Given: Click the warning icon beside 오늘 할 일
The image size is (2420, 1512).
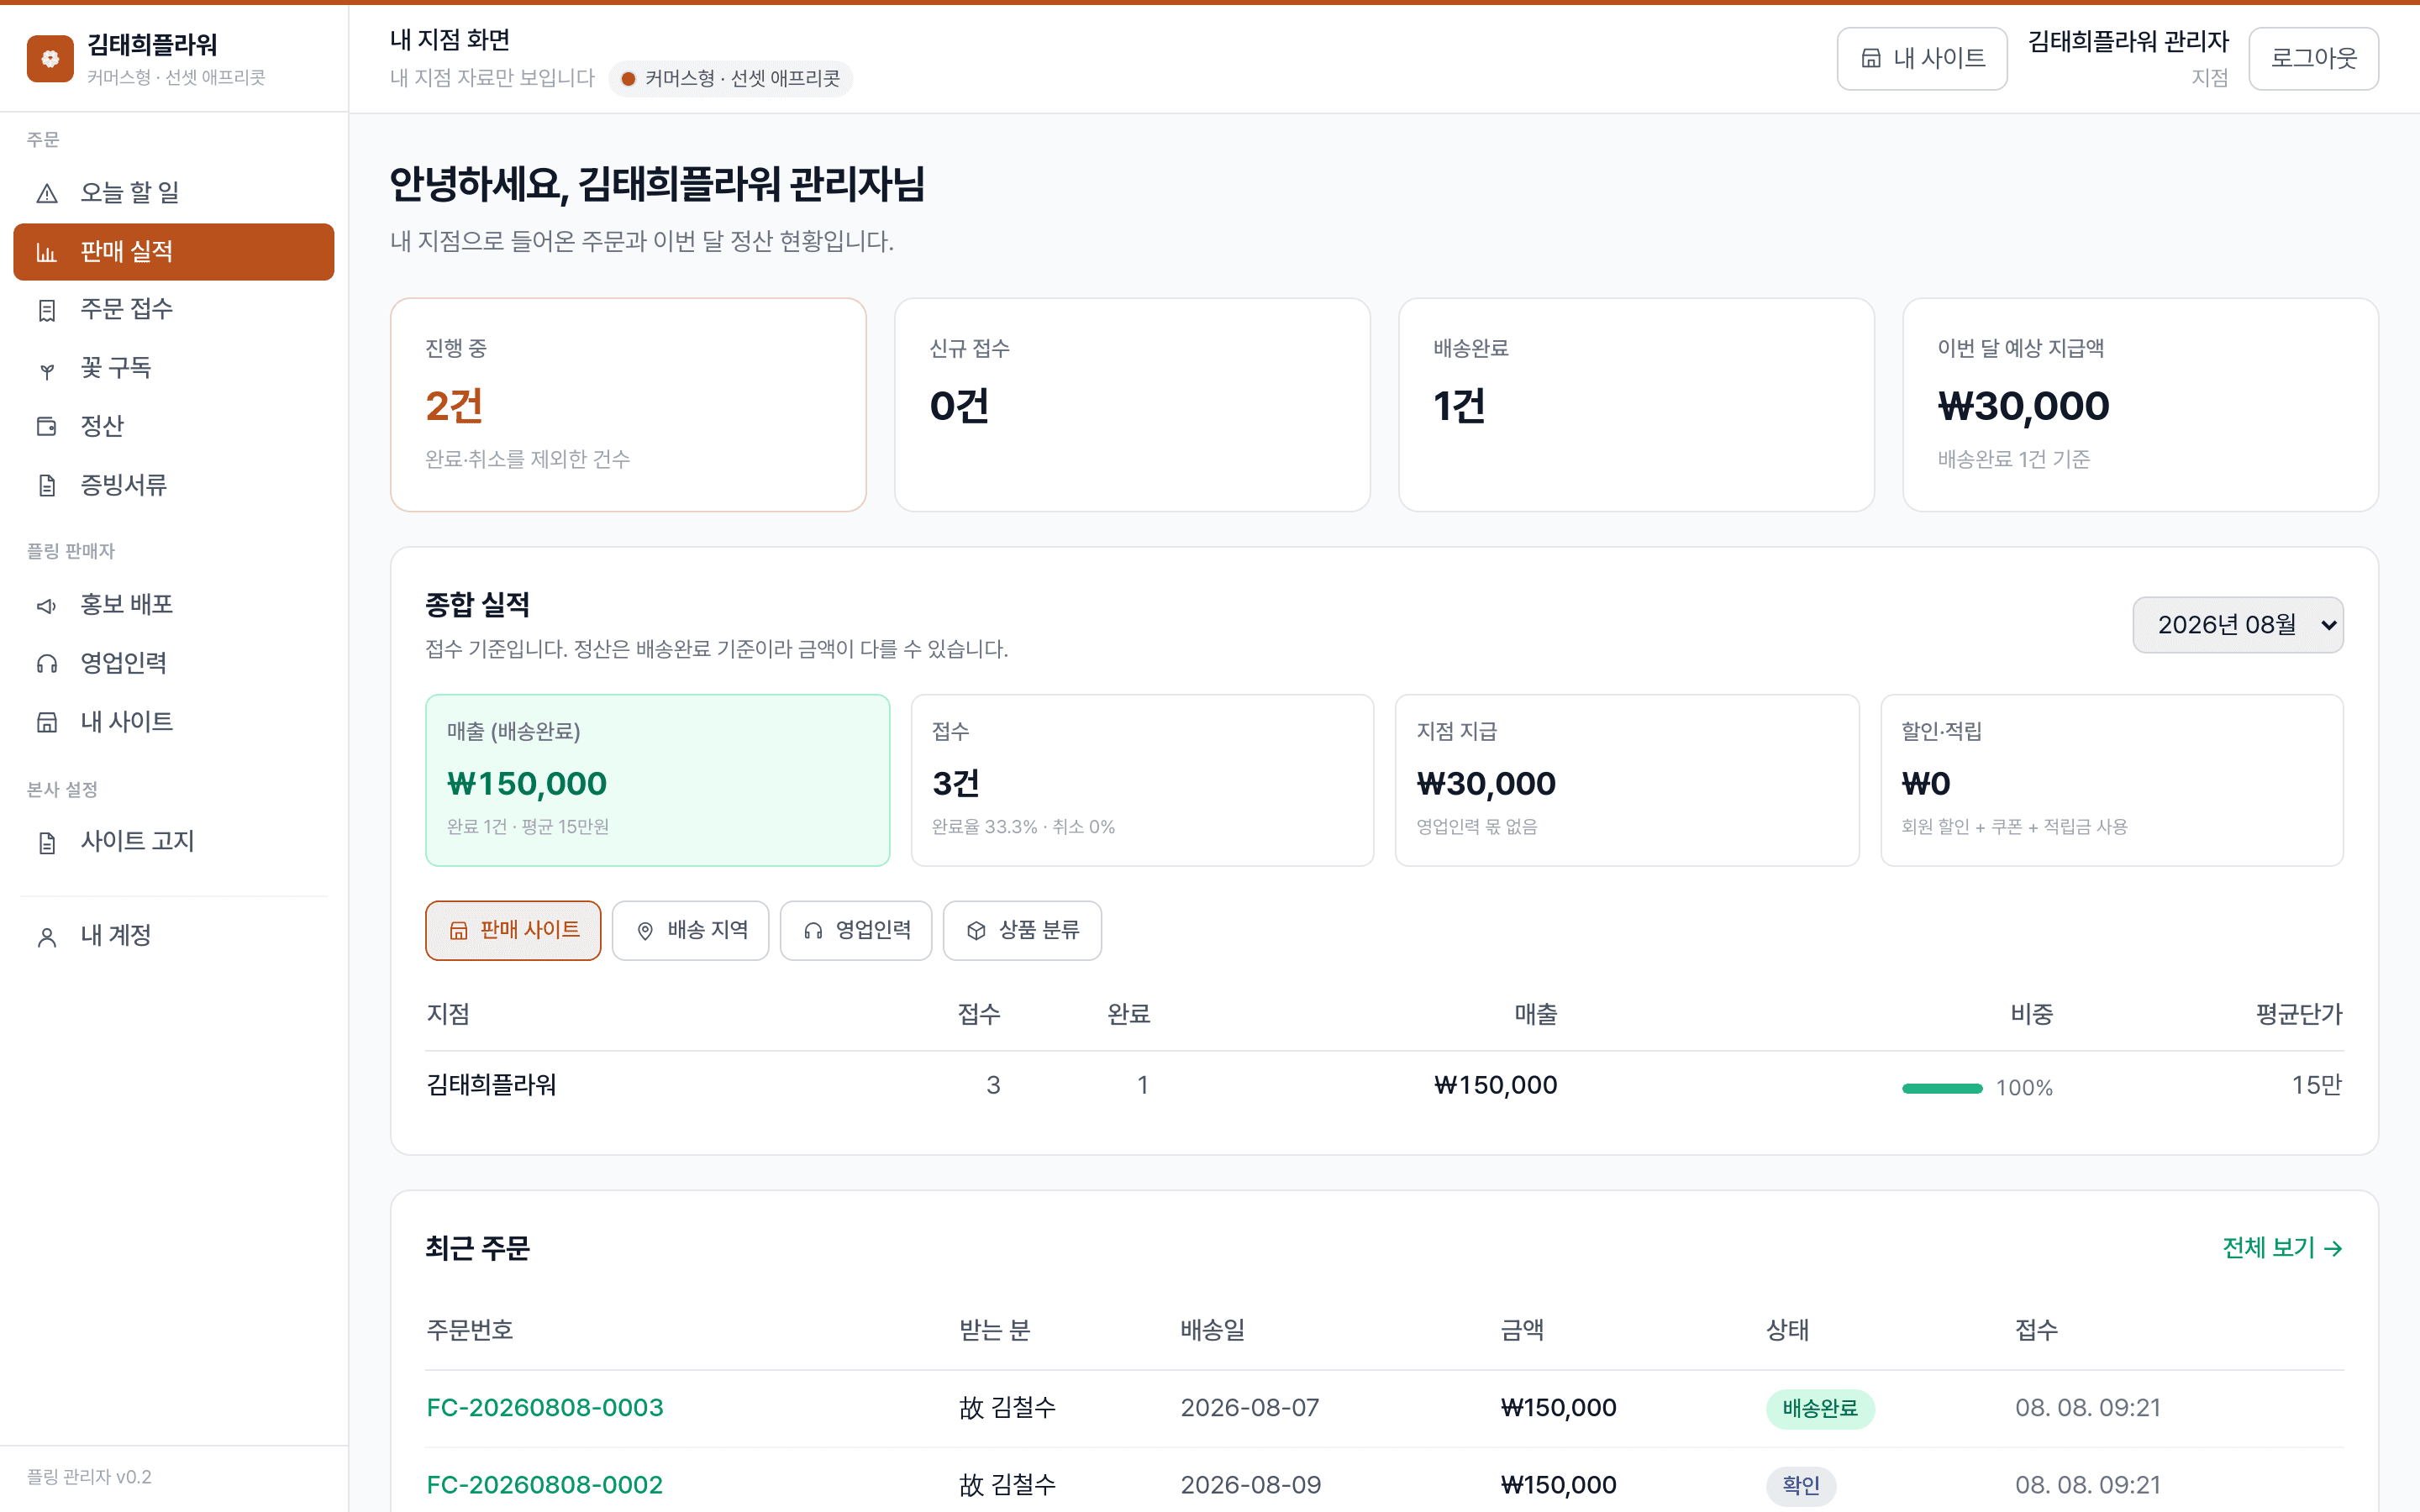Looking at the screenshot, I should tap(47, 193).
